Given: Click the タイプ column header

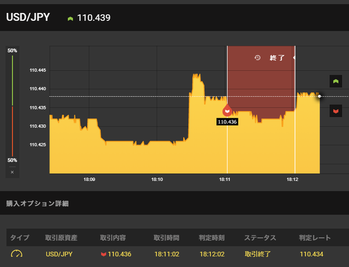Looking at the screenshot, I should pyautogui.click(x=20, y=238).
